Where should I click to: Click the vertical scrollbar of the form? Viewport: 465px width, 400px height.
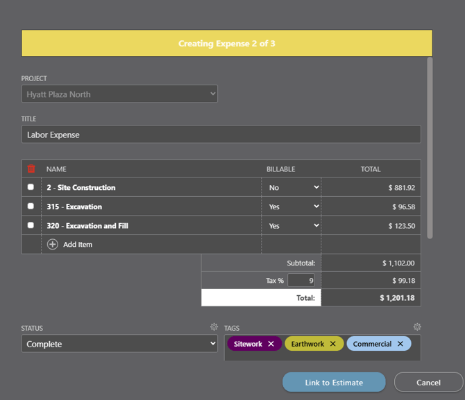click(x=430, y=148)
